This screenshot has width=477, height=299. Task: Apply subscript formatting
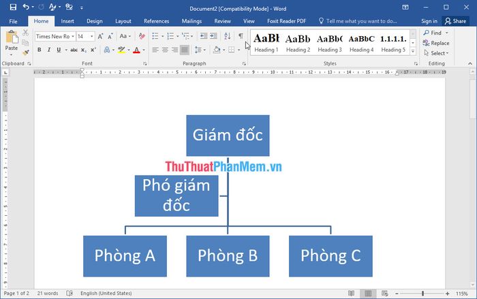(84, 50)
